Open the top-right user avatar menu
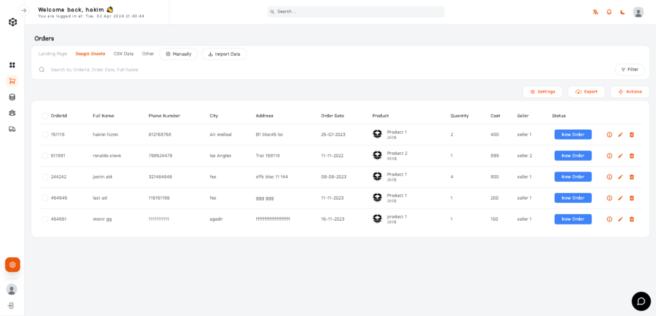 pos(638,12)
